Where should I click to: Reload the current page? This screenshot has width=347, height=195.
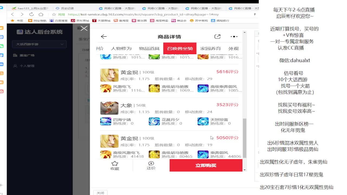click(31, 14)
